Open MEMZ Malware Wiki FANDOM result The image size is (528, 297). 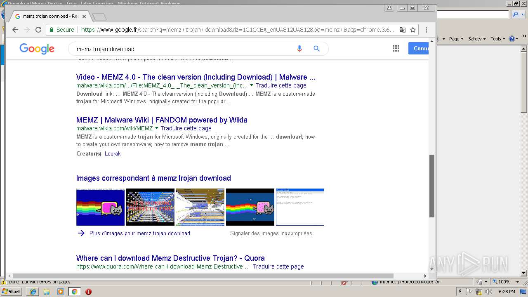(x=162, y=120)
